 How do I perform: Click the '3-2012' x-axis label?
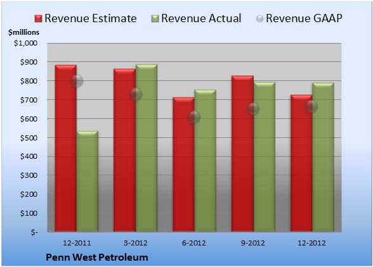coord(136,243)
